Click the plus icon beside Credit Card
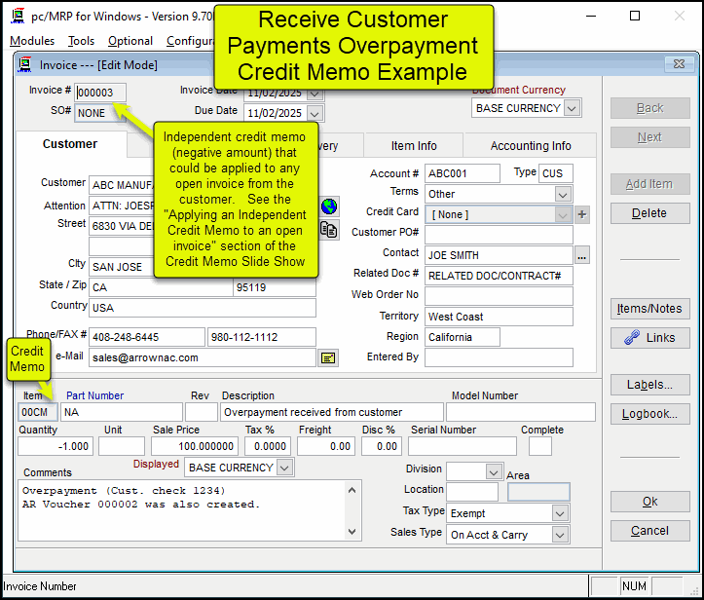Image resolution: width=704 pixels, height=600 pixels. tap(582, 214)
